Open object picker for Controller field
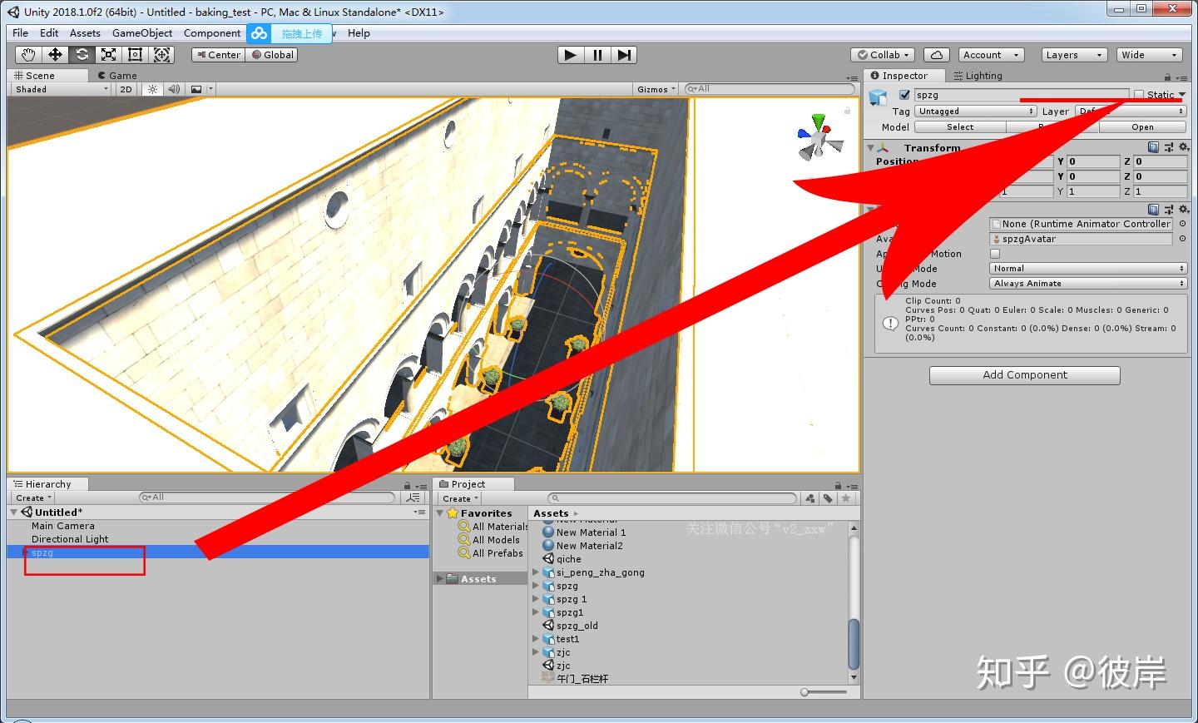This screenshot has height=723, width=1198. (1182, 224)
